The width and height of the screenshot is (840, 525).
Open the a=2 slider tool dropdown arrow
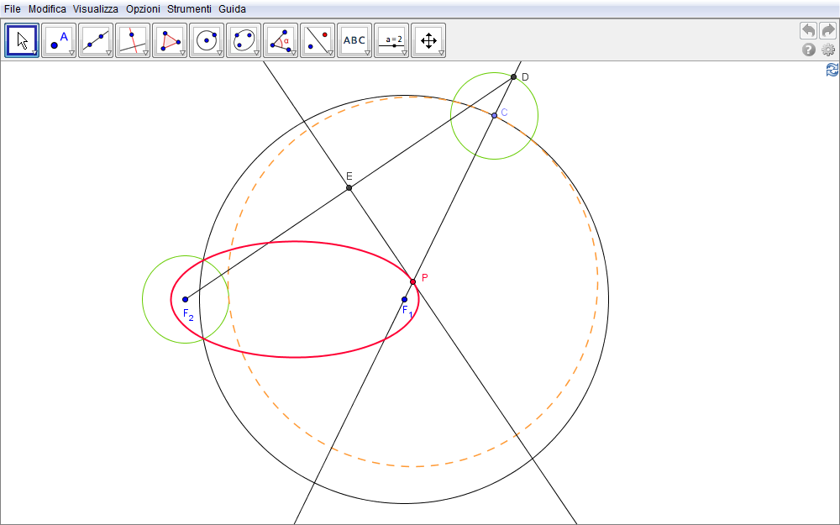click(404, 53)
